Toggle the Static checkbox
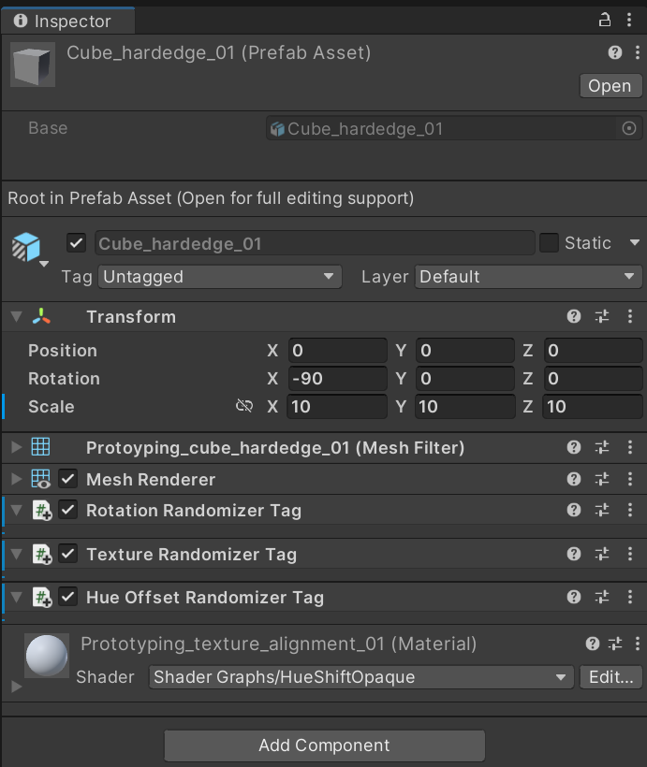Image resolution: width=647 pixels, height=767 pixels. 550,243
